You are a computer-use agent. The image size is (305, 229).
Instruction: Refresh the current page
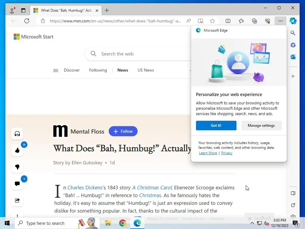27,21
